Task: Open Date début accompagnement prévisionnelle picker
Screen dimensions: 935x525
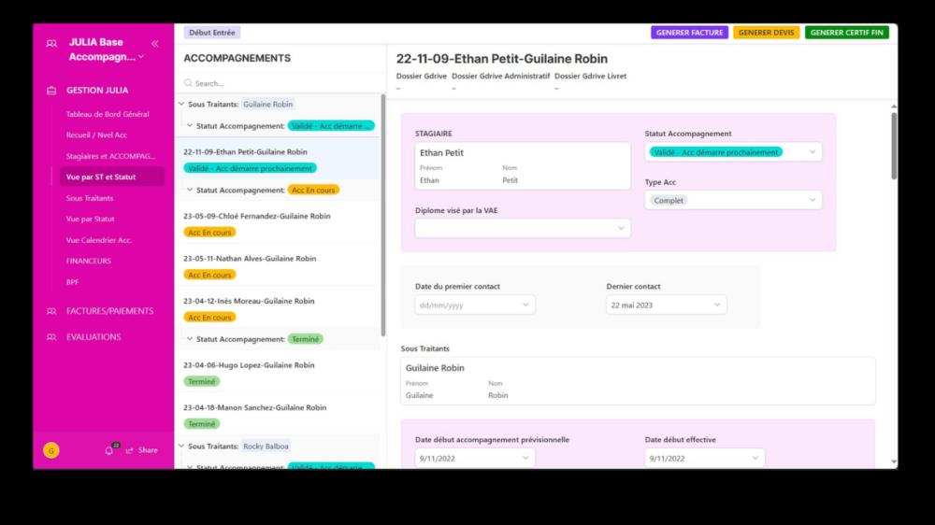Action: [475, 459]
